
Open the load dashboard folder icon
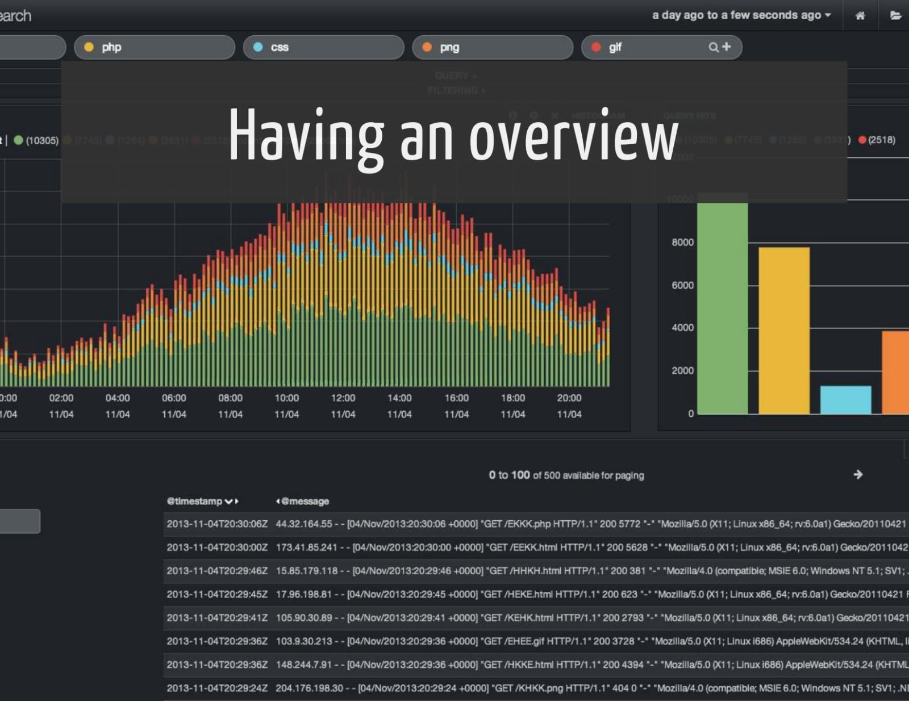[896, 15]
